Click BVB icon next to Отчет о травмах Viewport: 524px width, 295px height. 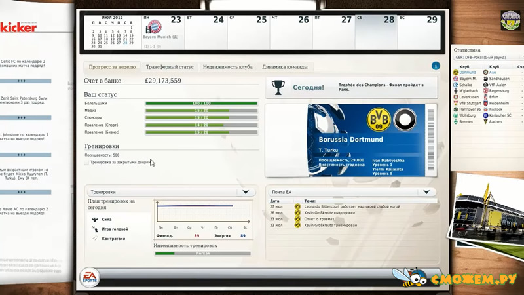(x=297, y=219)
